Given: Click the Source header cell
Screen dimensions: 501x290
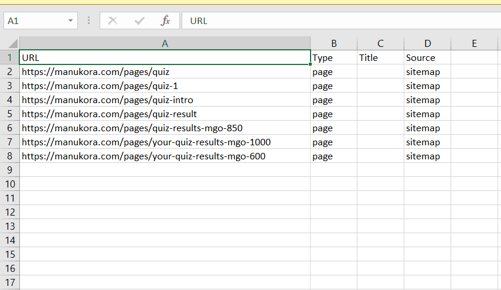Looking at the screenshot, I should [x=428, y=57].
